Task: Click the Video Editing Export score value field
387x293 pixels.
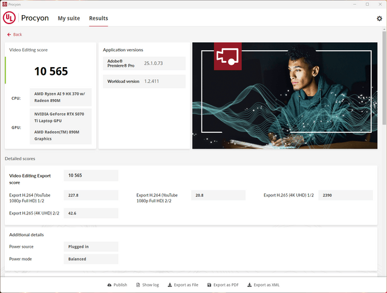Action: [91, 175]
